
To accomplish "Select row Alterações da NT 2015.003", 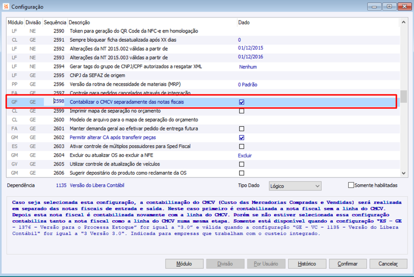I will click(x=203, y=58).
